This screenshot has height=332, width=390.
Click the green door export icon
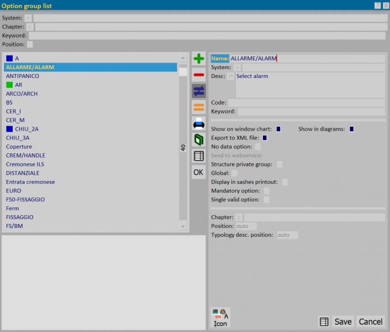pyautogui.click(x=198, y=139)
